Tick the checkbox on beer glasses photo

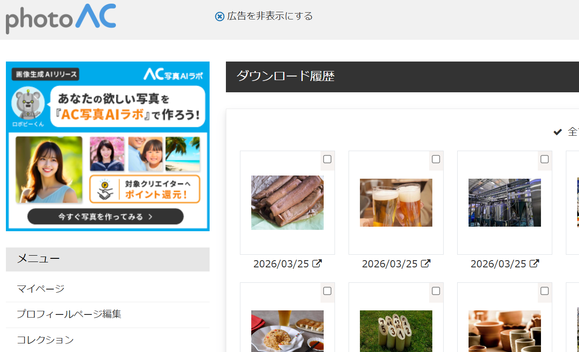pyautogui.click(x=436, y=159)
